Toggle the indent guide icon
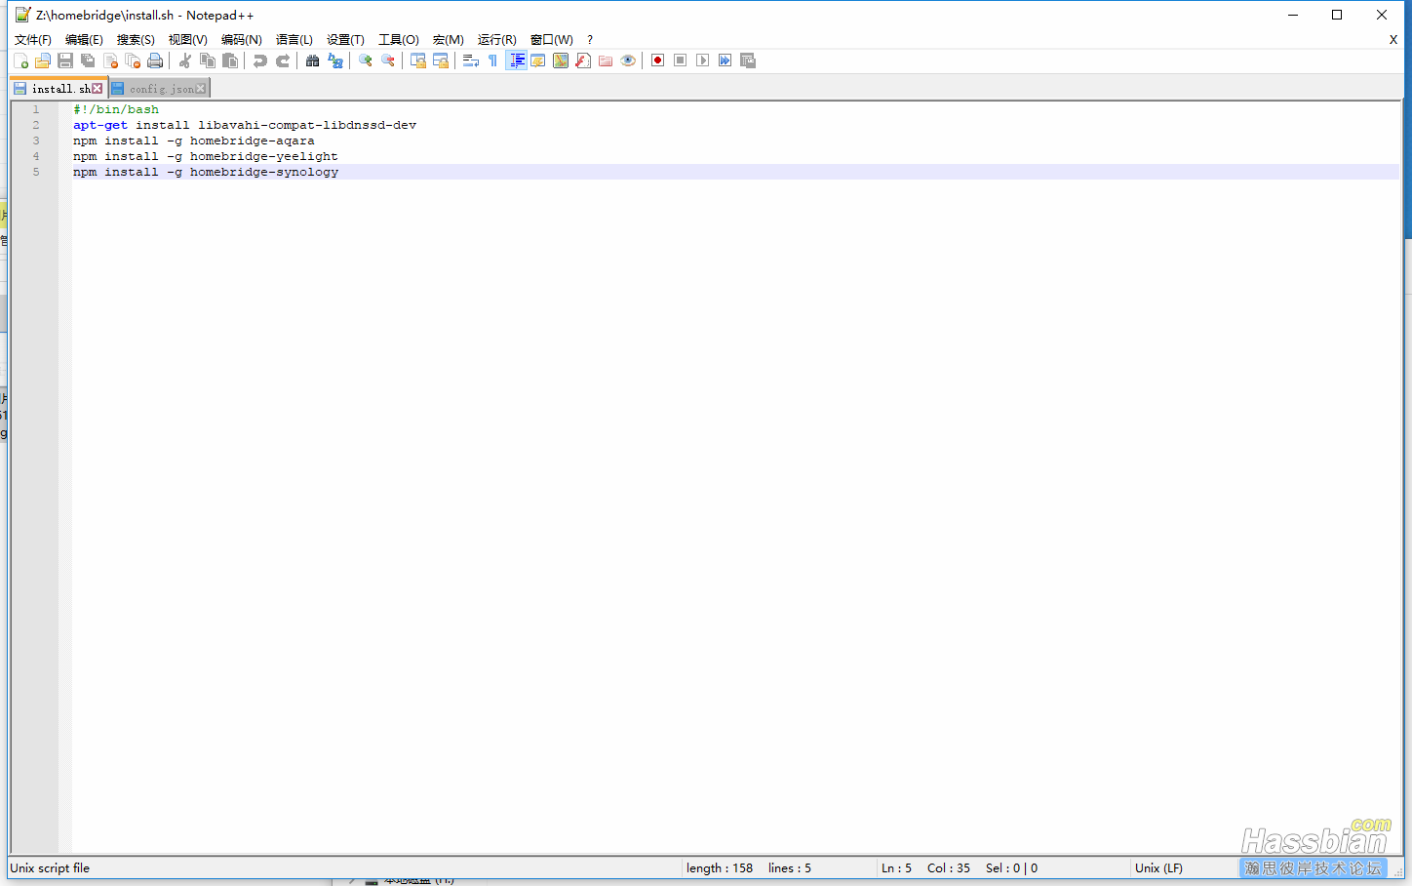The image size is (1412, 886). click(517, 60)
